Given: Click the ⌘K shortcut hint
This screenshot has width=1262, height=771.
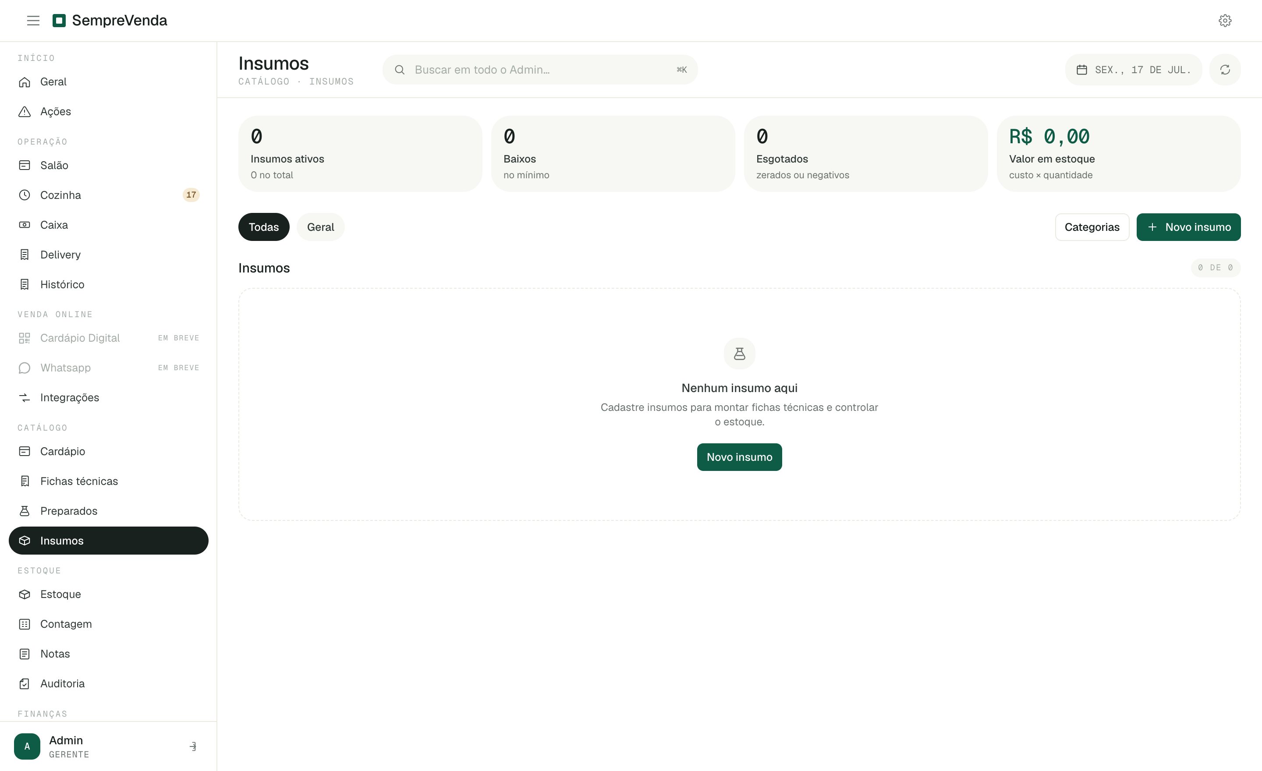Looking at the screenshot, I should (682, 70).
